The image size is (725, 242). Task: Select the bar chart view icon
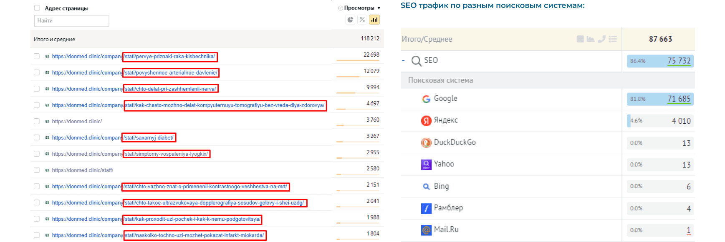coord(374,20)
